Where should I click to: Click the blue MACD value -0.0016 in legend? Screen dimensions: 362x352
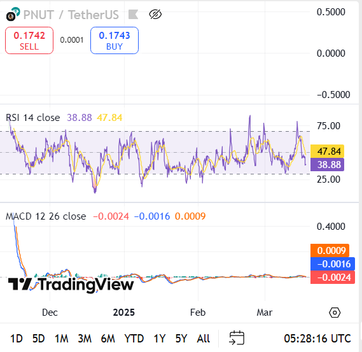click(152, 216)
